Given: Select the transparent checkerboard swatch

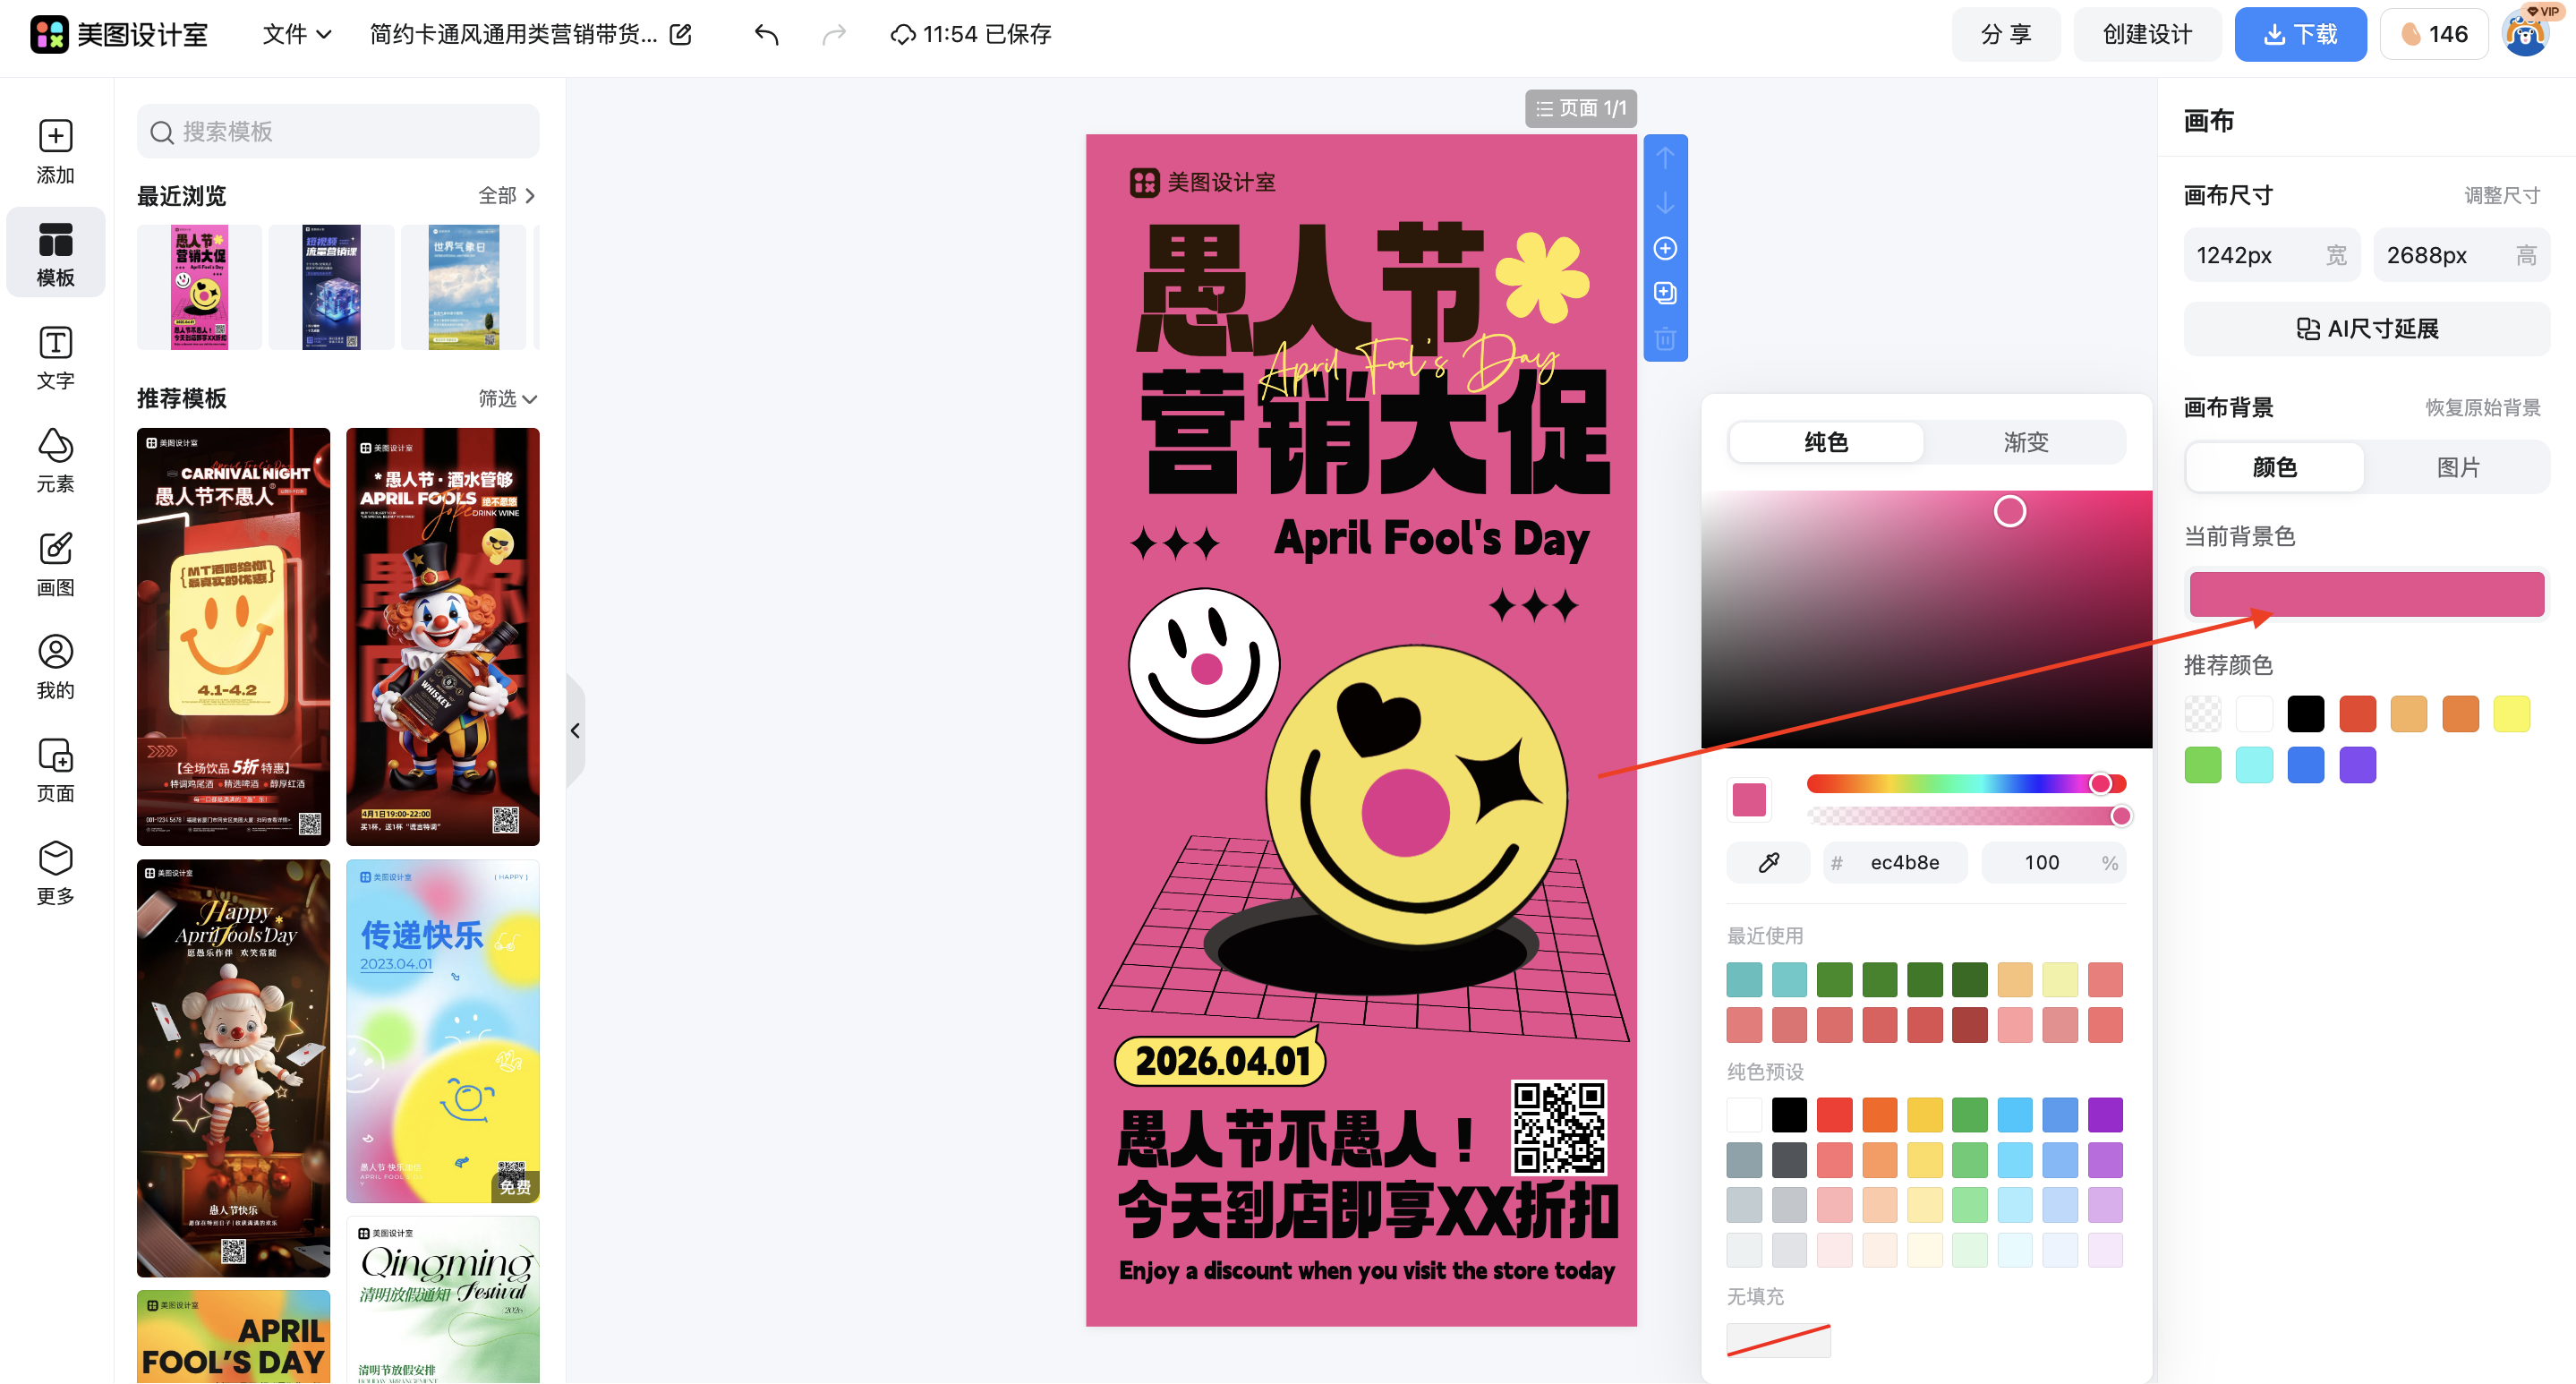Looking at the screenshot, I should pos(2202,713).
